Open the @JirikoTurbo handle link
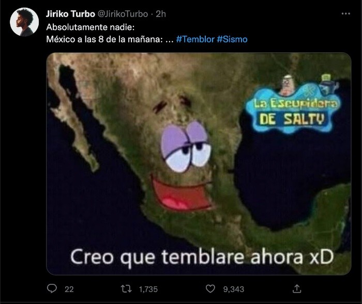362x304 pixels. click(x=123, y=14)
